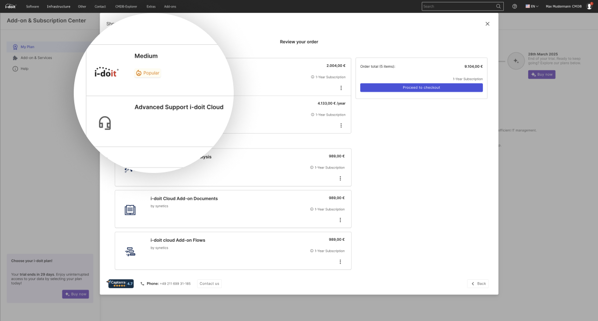Click the '28th March 2025' trial date
Viewport: 598px width, 321px height.
pyautogui.click(x=543, y=54)
